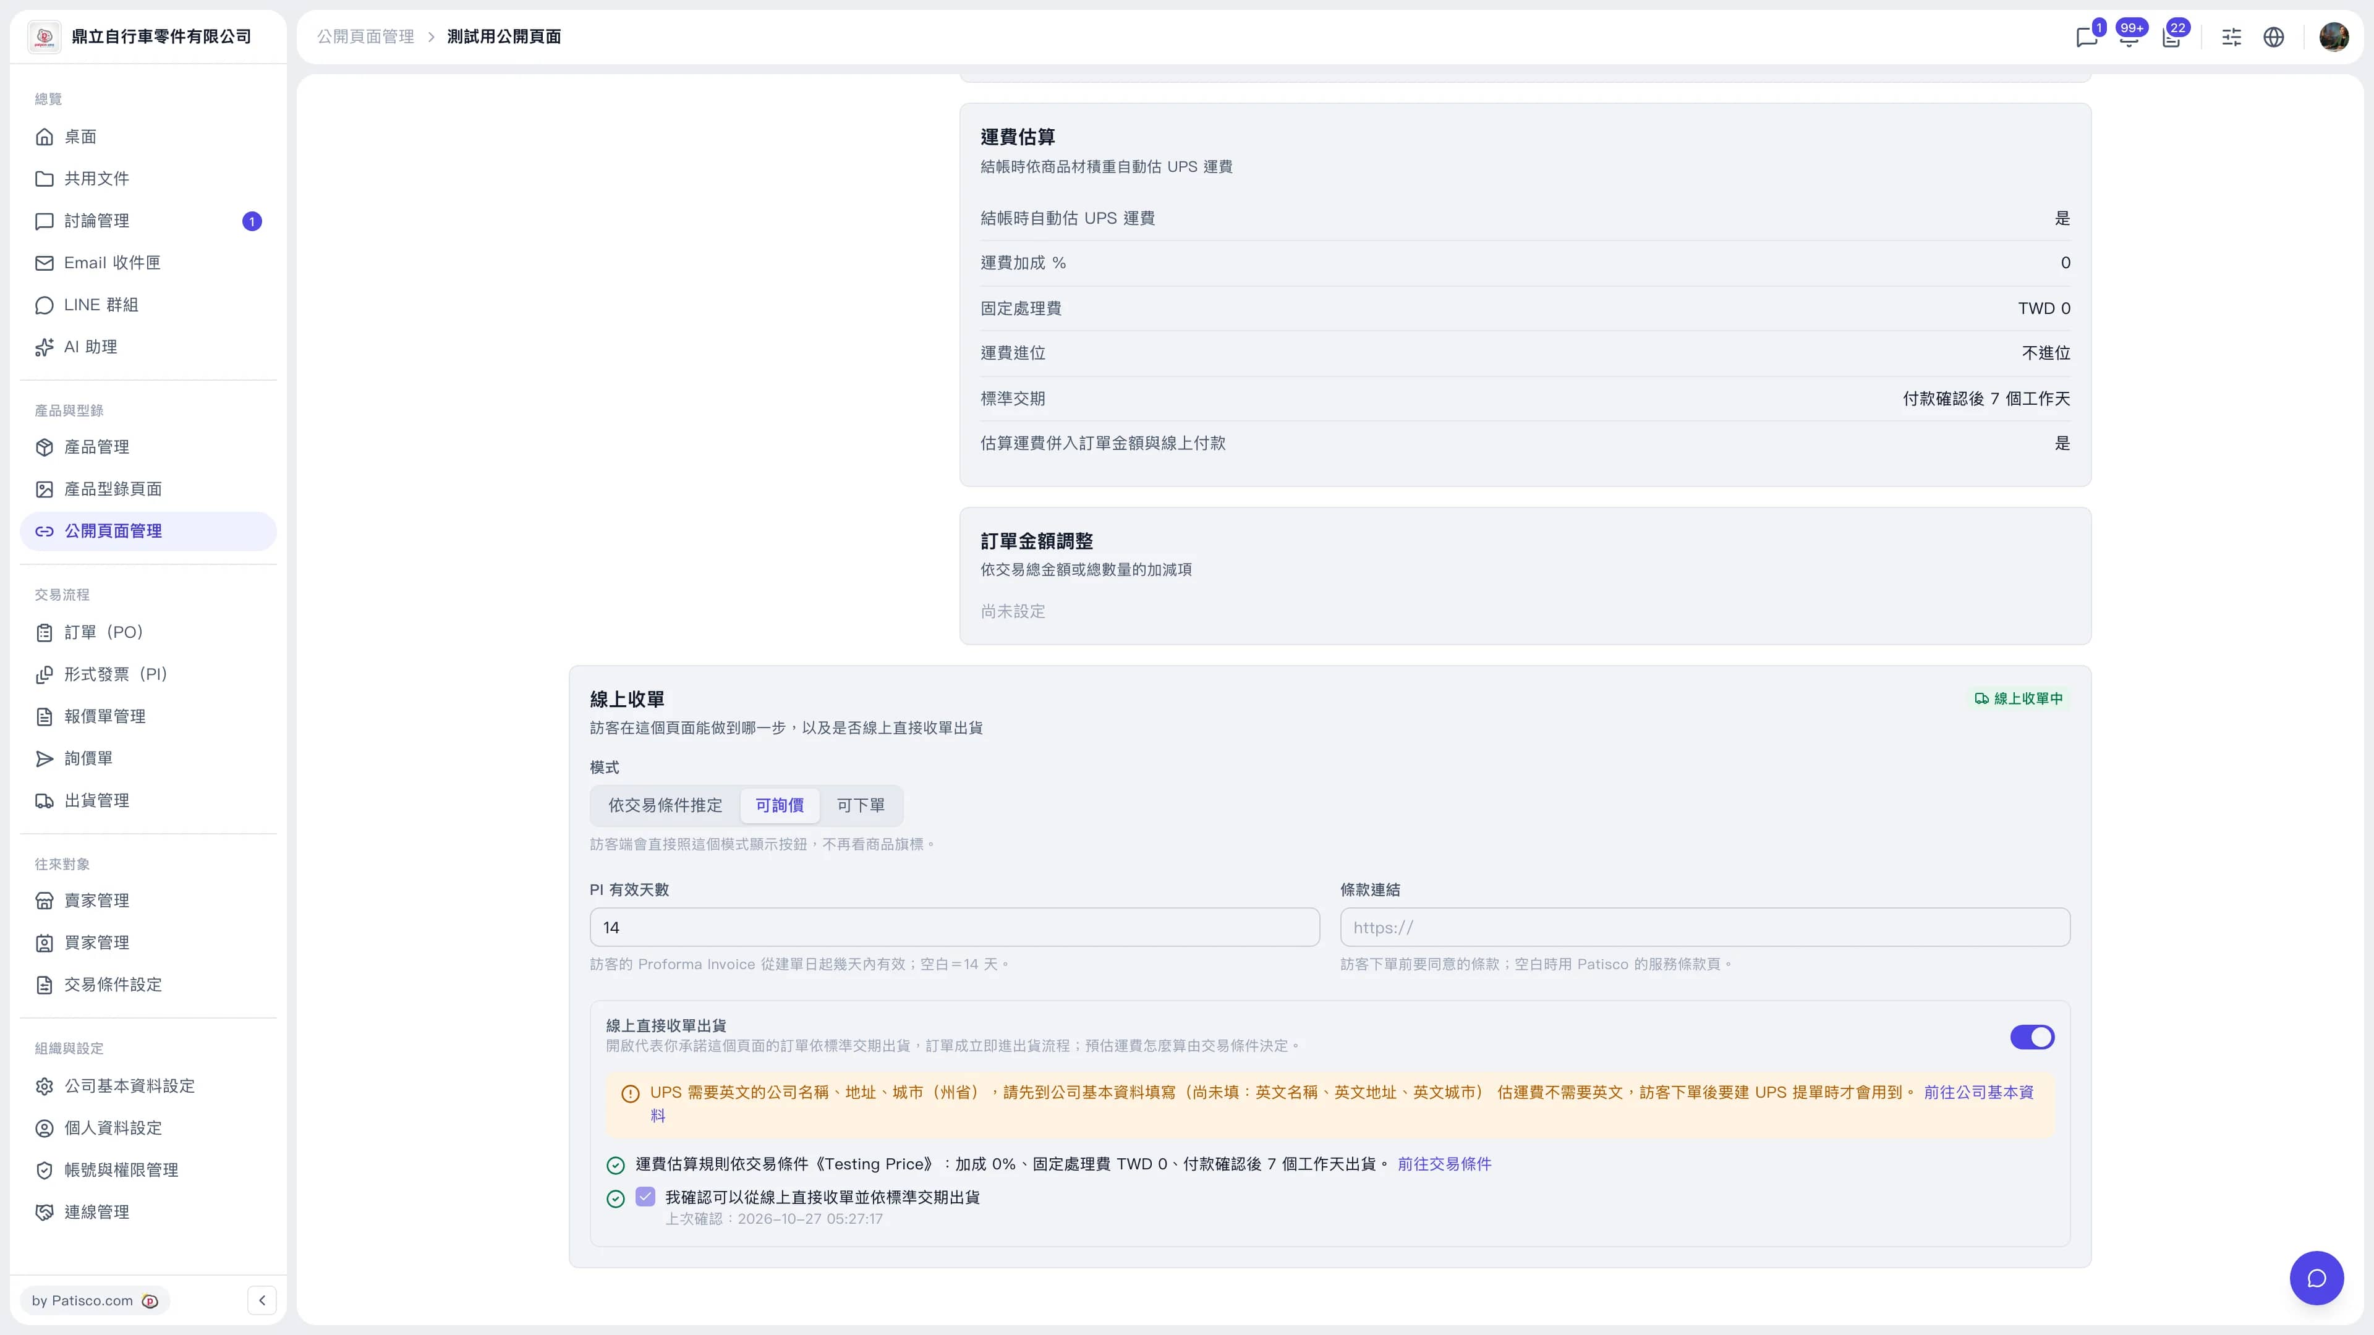
Task: Open notifications icon with 99+ badge
Action: 2129,37
